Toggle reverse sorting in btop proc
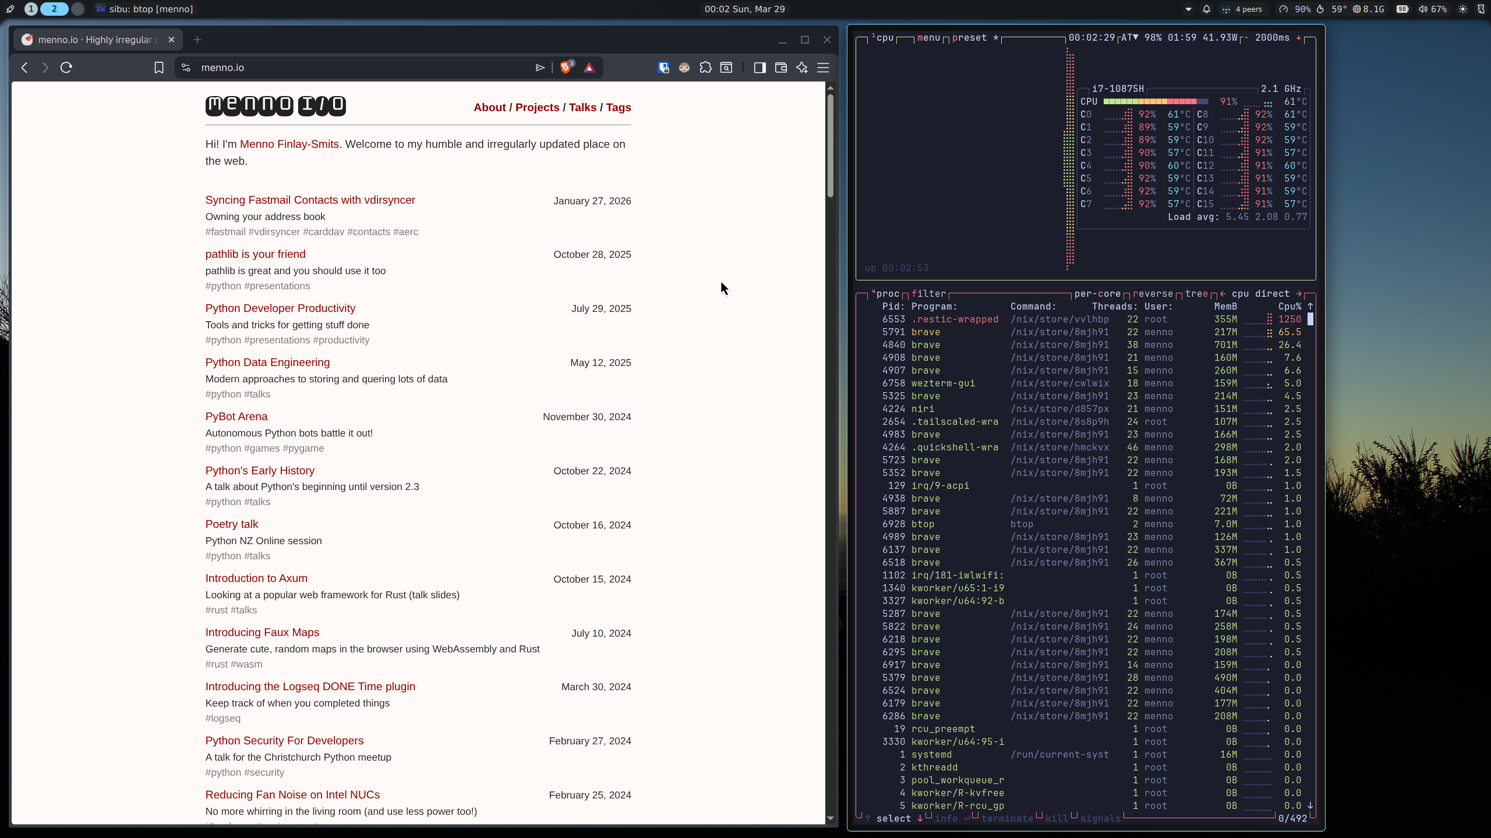Image resolution: width=1491 pixels, height=838 pixels. (x=1153, y=294)
